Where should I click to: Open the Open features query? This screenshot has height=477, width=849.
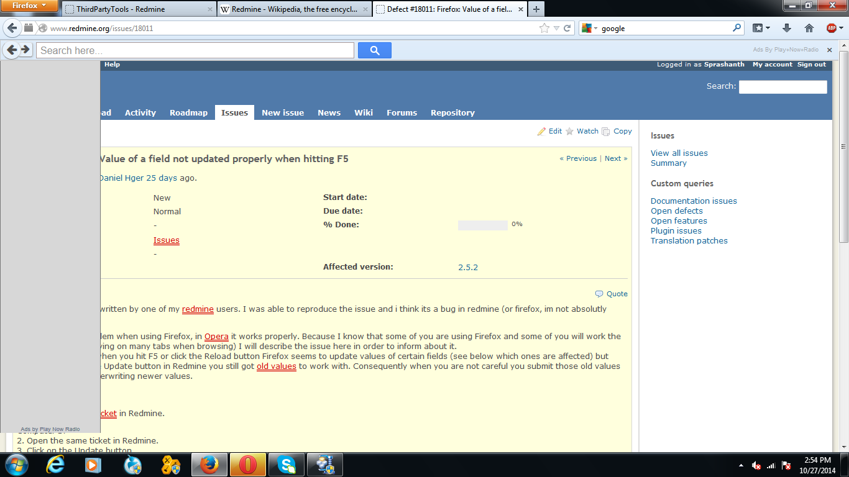[x=679, y=220]
